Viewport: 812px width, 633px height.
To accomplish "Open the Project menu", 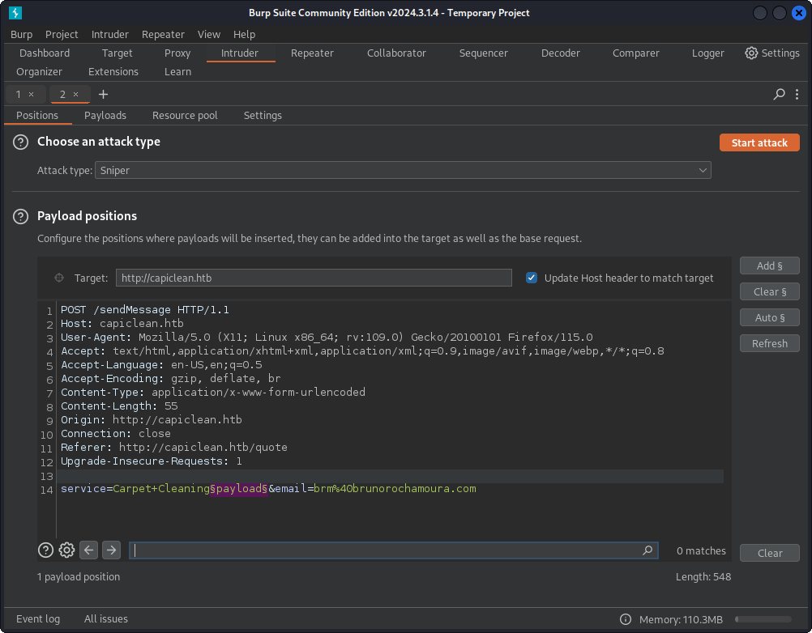I will click(62, 34).
